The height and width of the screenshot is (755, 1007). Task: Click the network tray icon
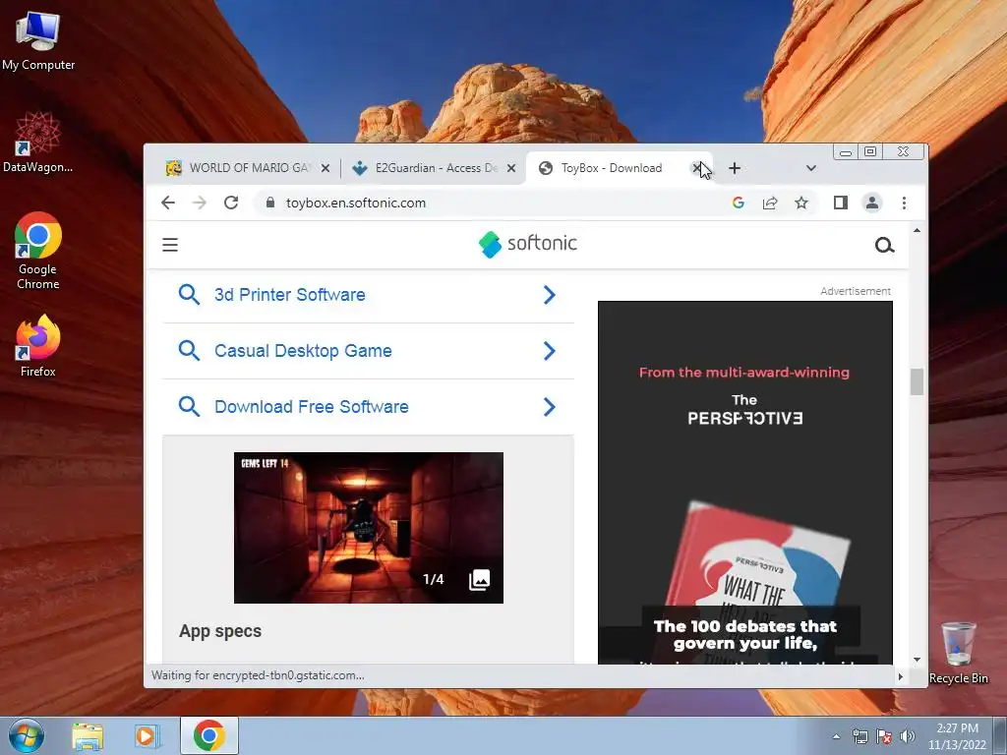(859, 736)
